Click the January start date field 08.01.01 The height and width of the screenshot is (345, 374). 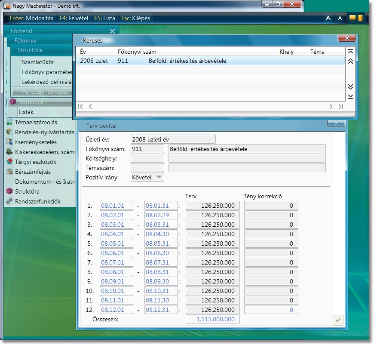click(x=116, y=206)
